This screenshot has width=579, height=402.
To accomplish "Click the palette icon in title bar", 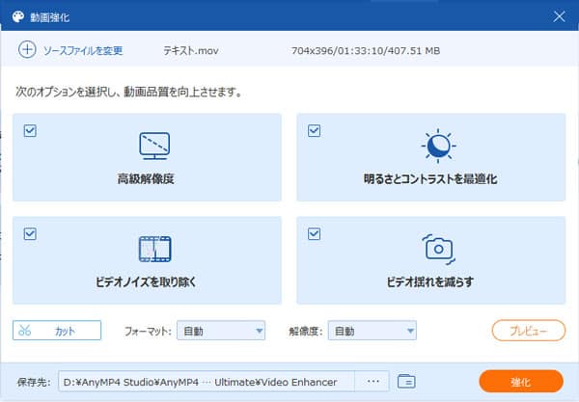I will 18,16.
